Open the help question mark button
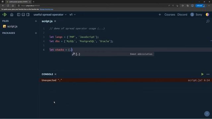This screenshot has height=119, width=212. (x=207, y=114)
